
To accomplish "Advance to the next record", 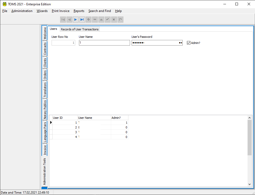I will (76, 19).
